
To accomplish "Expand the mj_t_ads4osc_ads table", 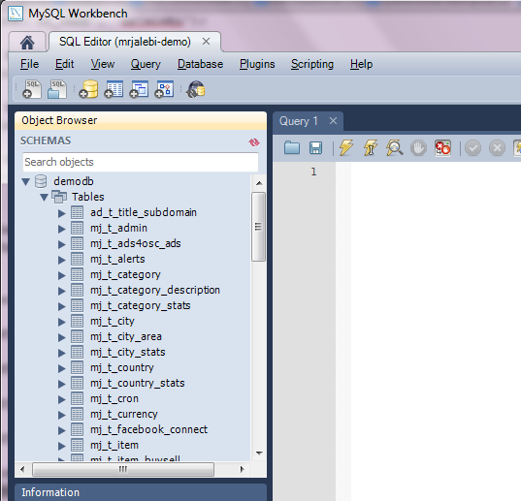I will (62, 244).
